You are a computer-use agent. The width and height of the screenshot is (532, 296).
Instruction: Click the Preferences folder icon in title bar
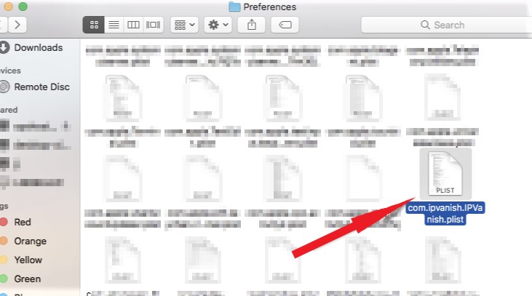pyautogui.click(x=234, y=7)
